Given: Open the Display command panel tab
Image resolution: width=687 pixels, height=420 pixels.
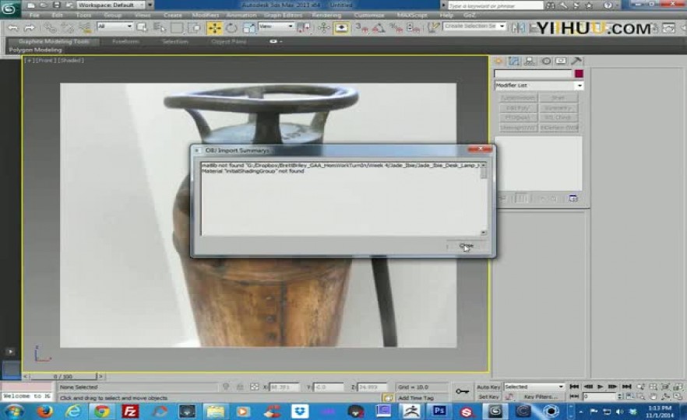Looking at the screenshot, I should (x=561, y=61).
